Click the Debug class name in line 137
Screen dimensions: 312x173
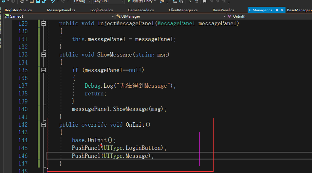(92, 86)
